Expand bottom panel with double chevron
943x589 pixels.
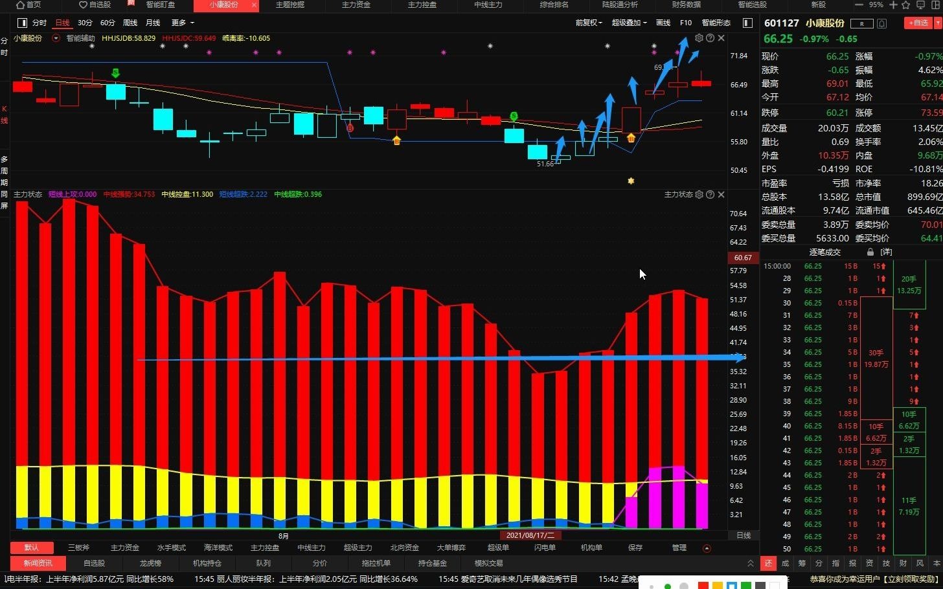751,563
